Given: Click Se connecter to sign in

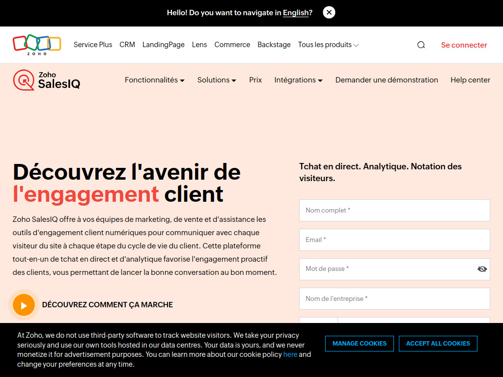Looking at the screenshot, I should click(x=464, y=45).
